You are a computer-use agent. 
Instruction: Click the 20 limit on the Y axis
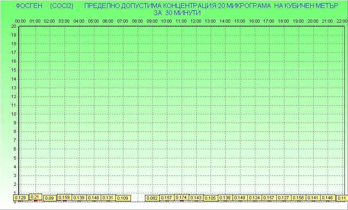coord(14,26)
